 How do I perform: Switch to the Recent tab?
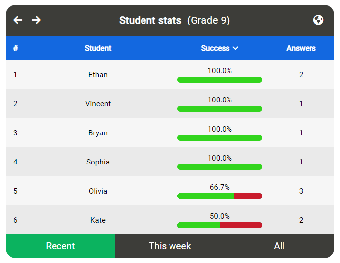point(60,246)
